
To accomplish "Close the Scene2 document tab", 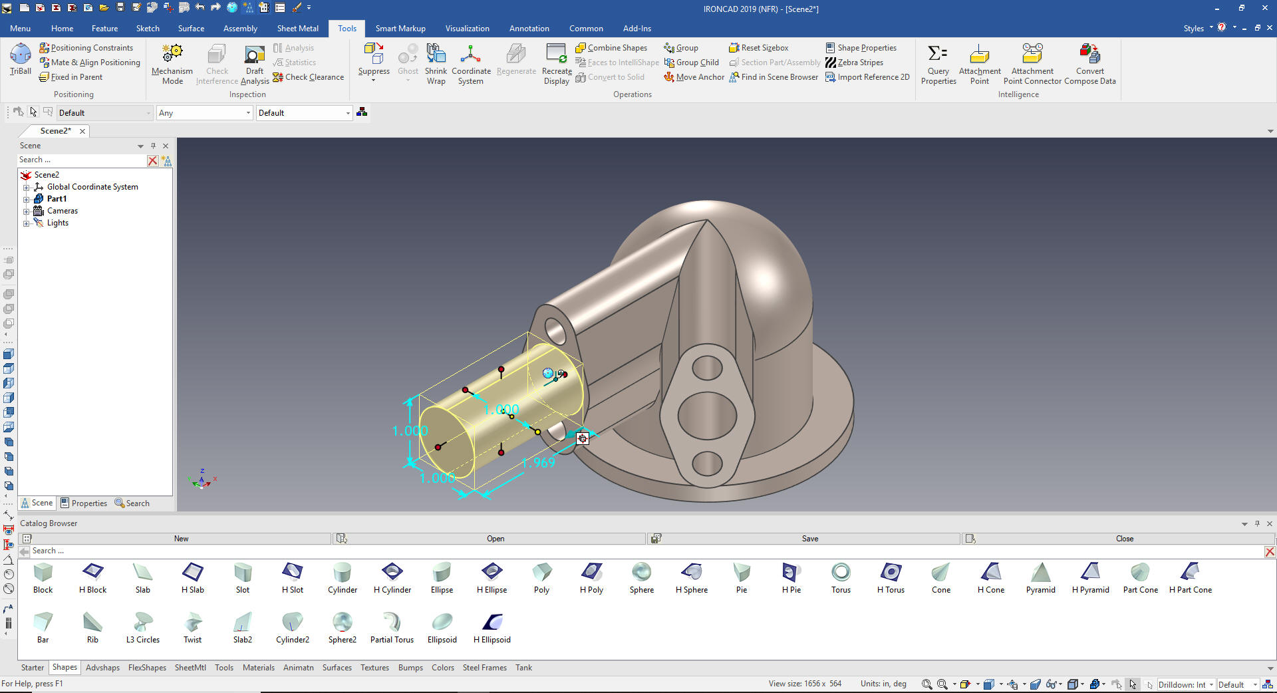I will (x=82, y=131).
